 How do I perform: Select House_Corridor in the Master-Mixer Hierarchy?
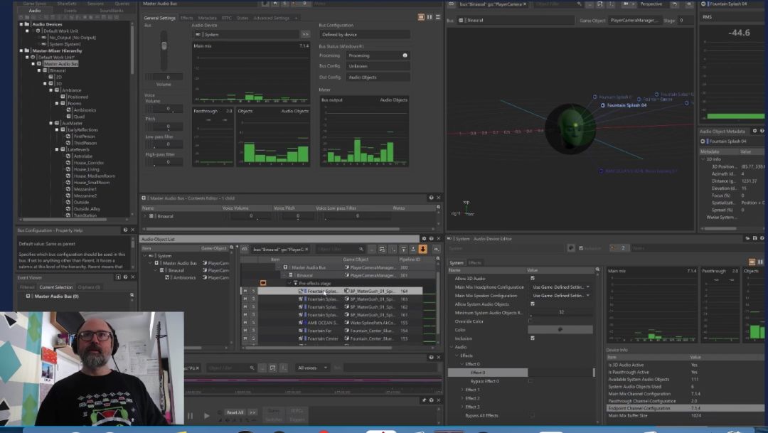[x=89, y=163]
